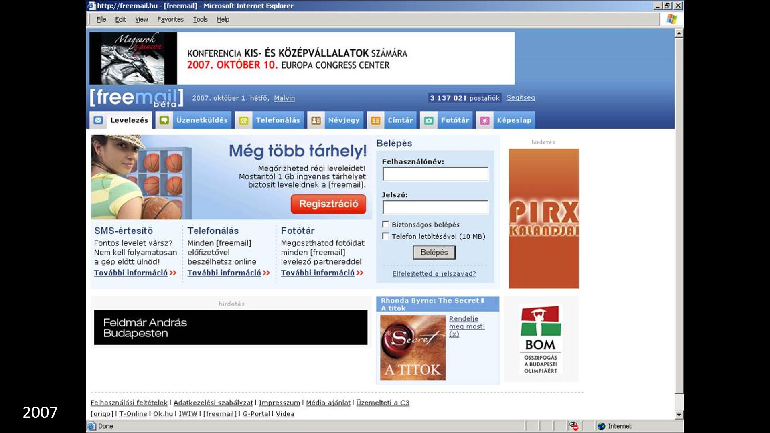Click the Done page icon in status bar
Screen dimensions: 770x433
coord(91,426)
